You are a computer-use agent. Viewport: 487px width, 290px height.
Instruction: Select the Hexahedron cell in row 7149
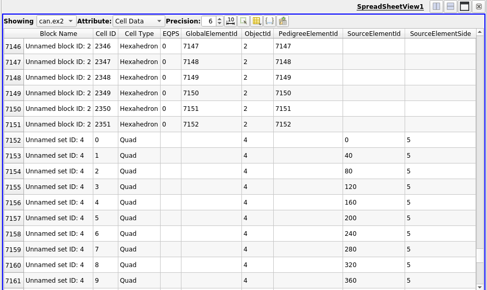pos(139,93)
